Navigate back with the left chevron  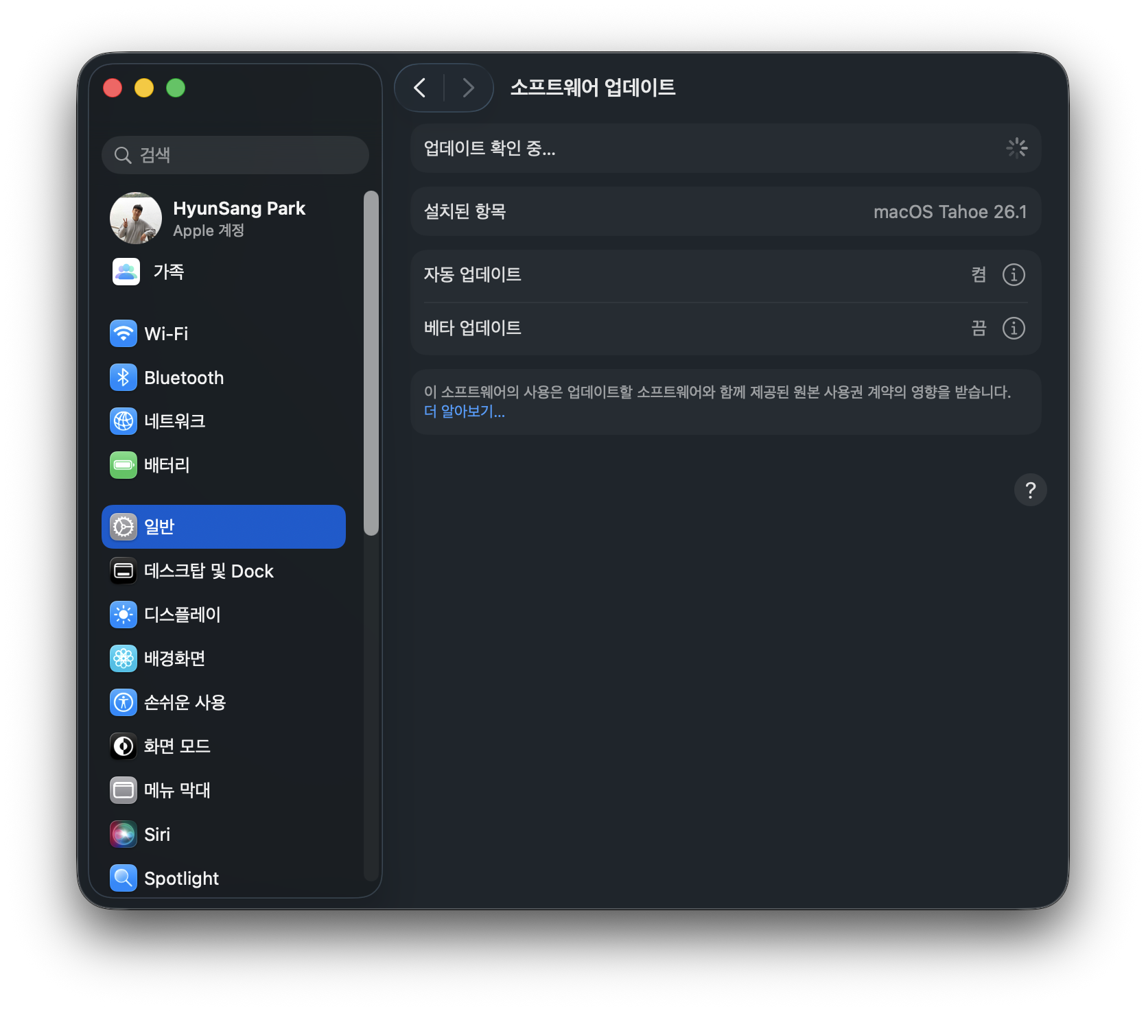[x=420, y=88]
